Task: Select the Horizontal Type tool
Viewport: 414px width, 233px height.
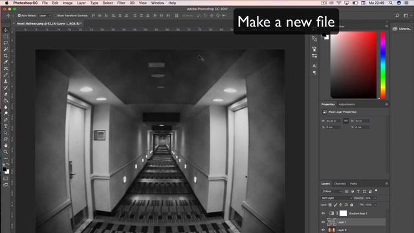Action: coord(6,126)
